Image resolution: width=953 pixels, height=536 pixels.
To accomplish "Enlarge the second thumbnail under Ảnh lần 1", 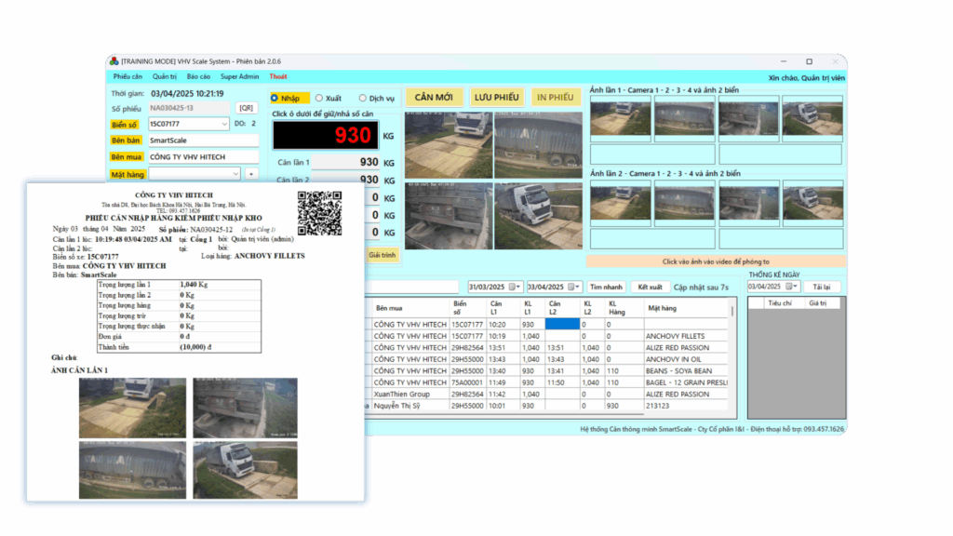I will click(x=684, y=118).
